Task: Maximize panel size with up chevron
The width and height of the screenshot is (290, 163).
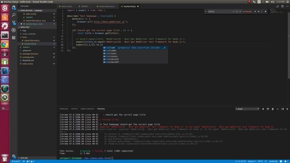Action: click(278, 109)
